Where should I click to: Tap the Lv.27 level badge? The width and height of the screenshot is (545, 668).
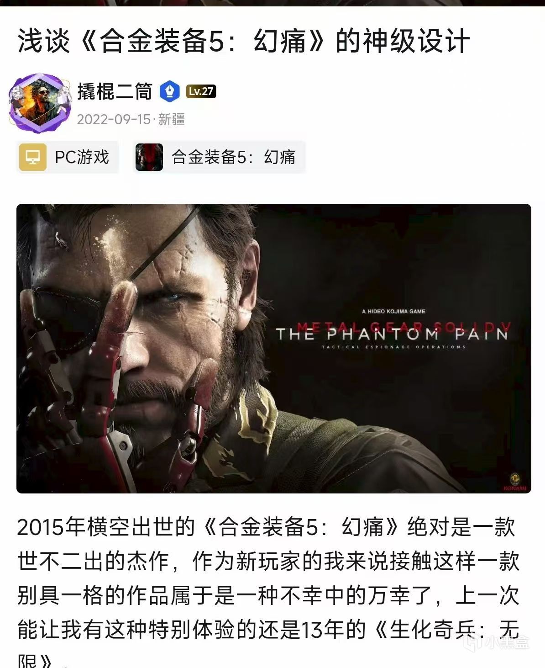201,91
